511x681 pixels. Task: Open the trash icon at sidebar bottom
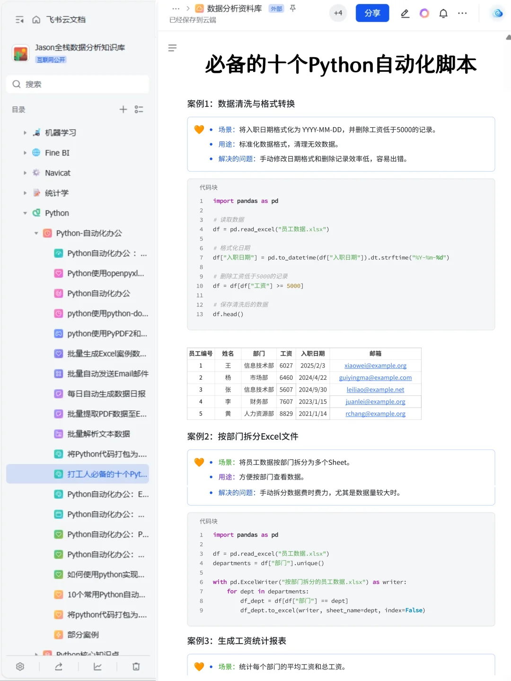136,666
